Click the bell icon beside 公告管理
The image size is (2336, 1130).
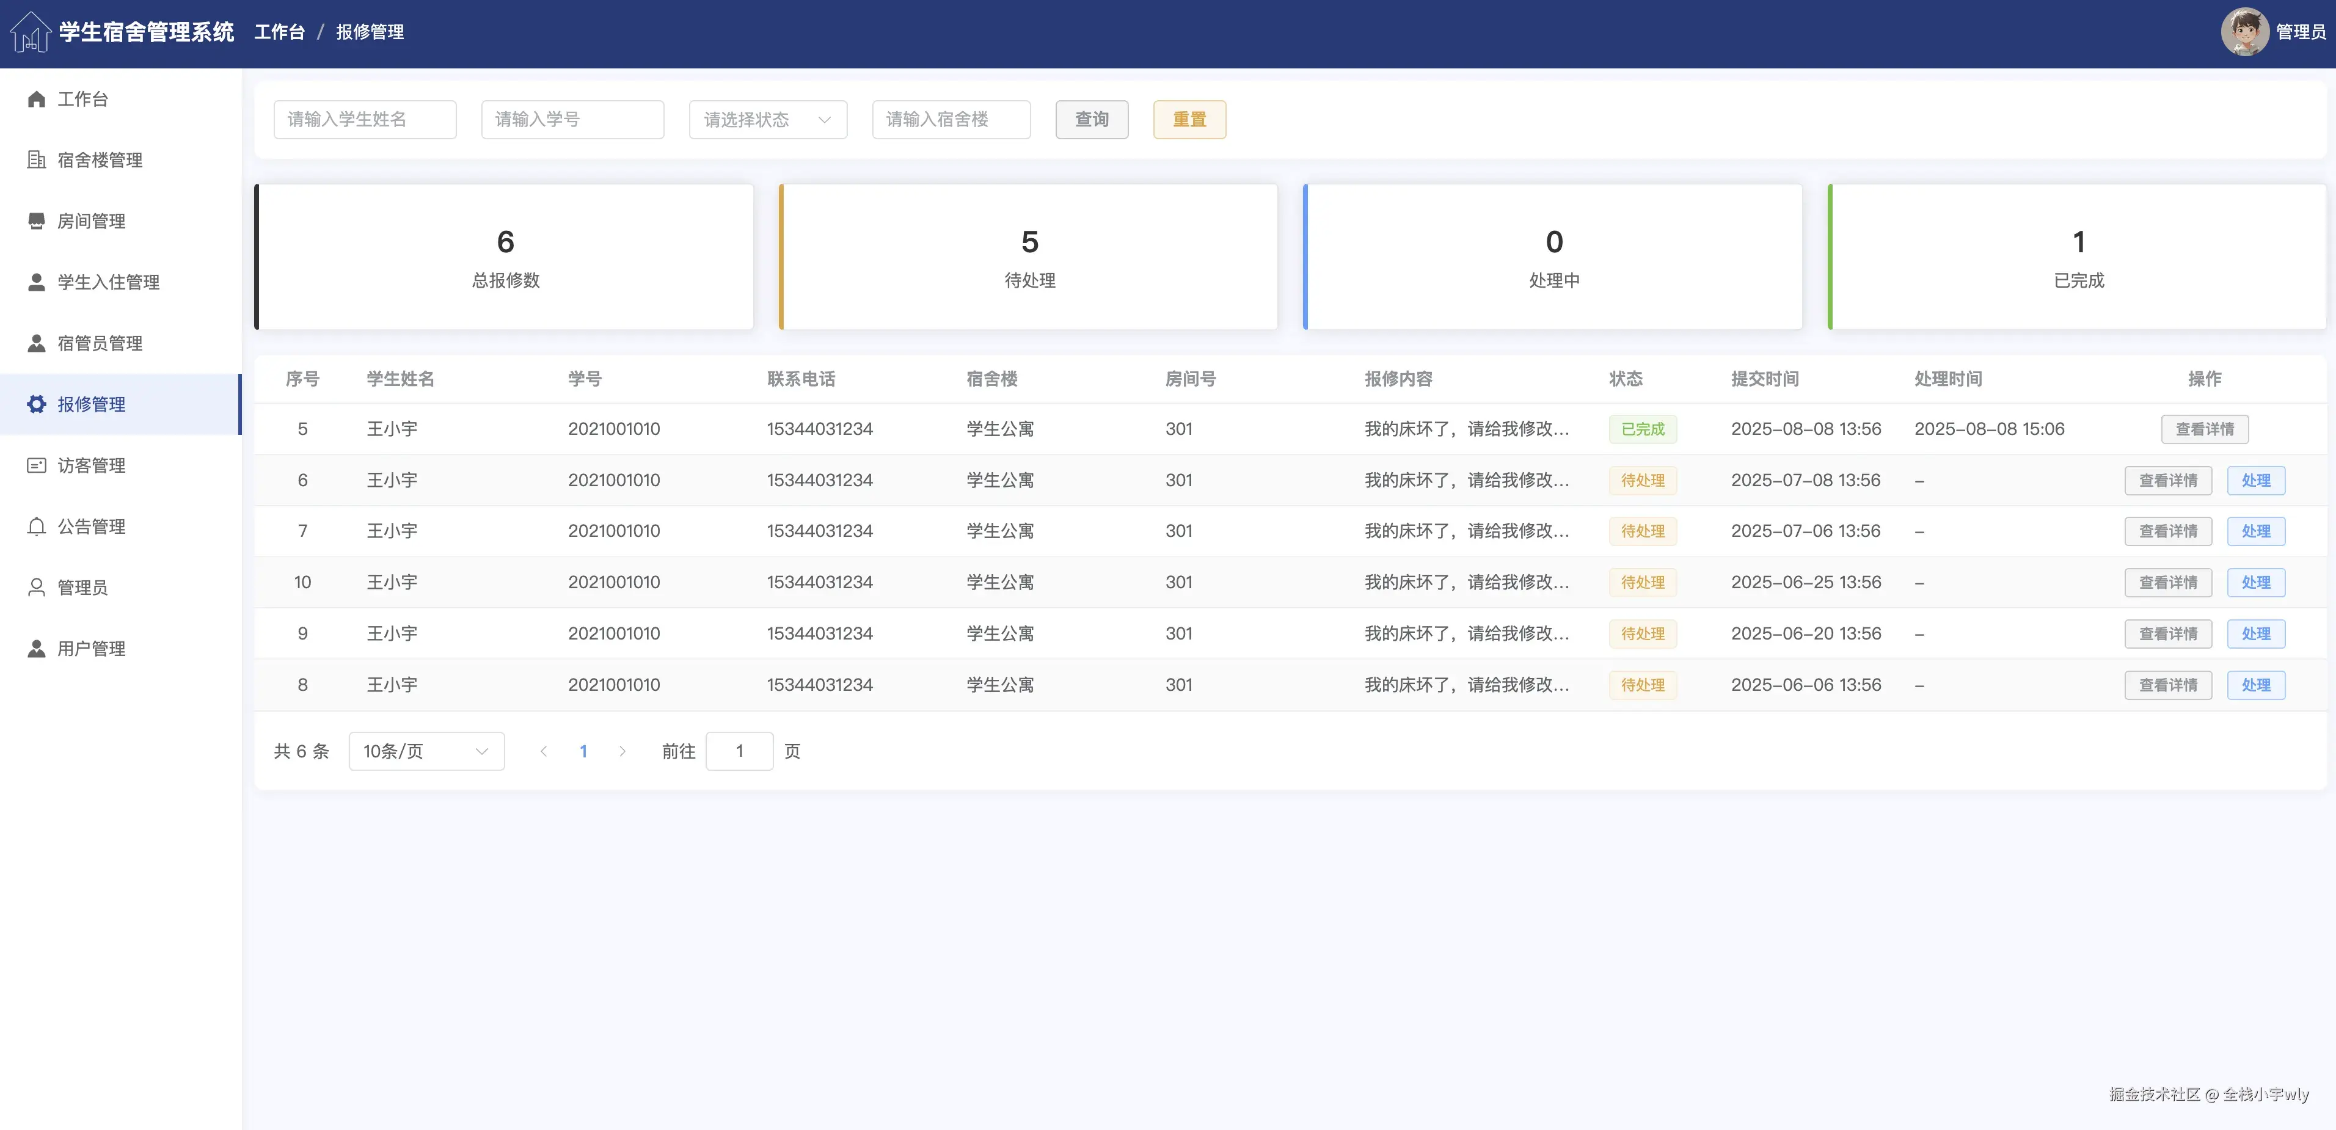36,526
